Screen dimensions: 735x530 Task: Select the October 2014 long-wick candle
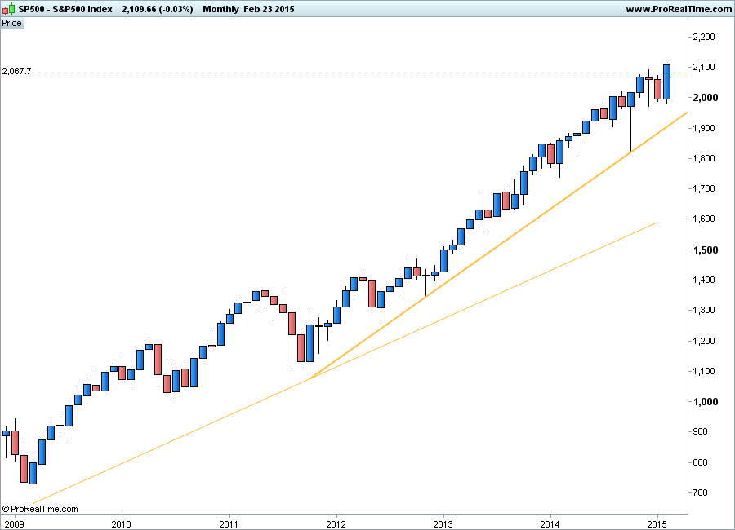point(630,99)
